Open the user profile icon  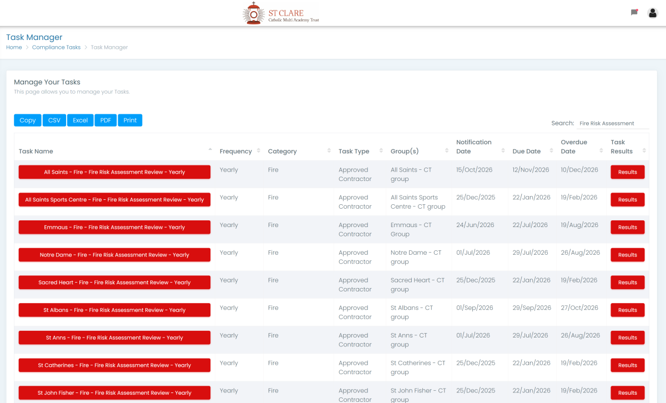[653, 13]
